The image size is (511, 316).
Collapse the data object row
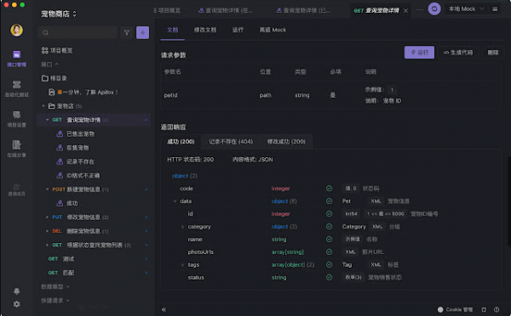(175, 201)
